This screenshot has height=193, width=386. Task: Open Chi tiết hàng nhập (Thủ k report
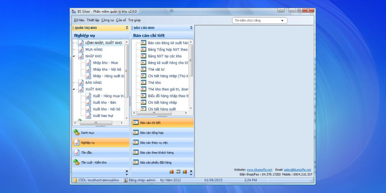click(168, 76)
